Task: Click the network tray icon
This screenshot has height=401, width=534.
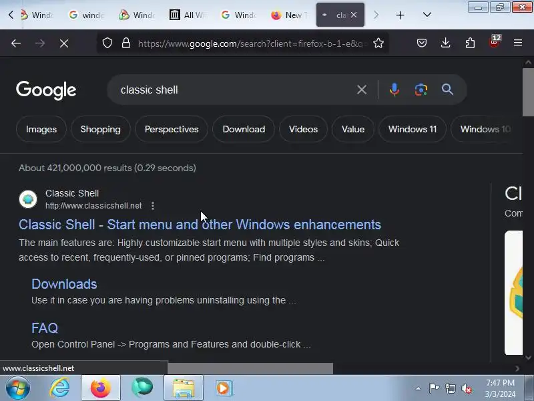Action: (x=450, y=388)
